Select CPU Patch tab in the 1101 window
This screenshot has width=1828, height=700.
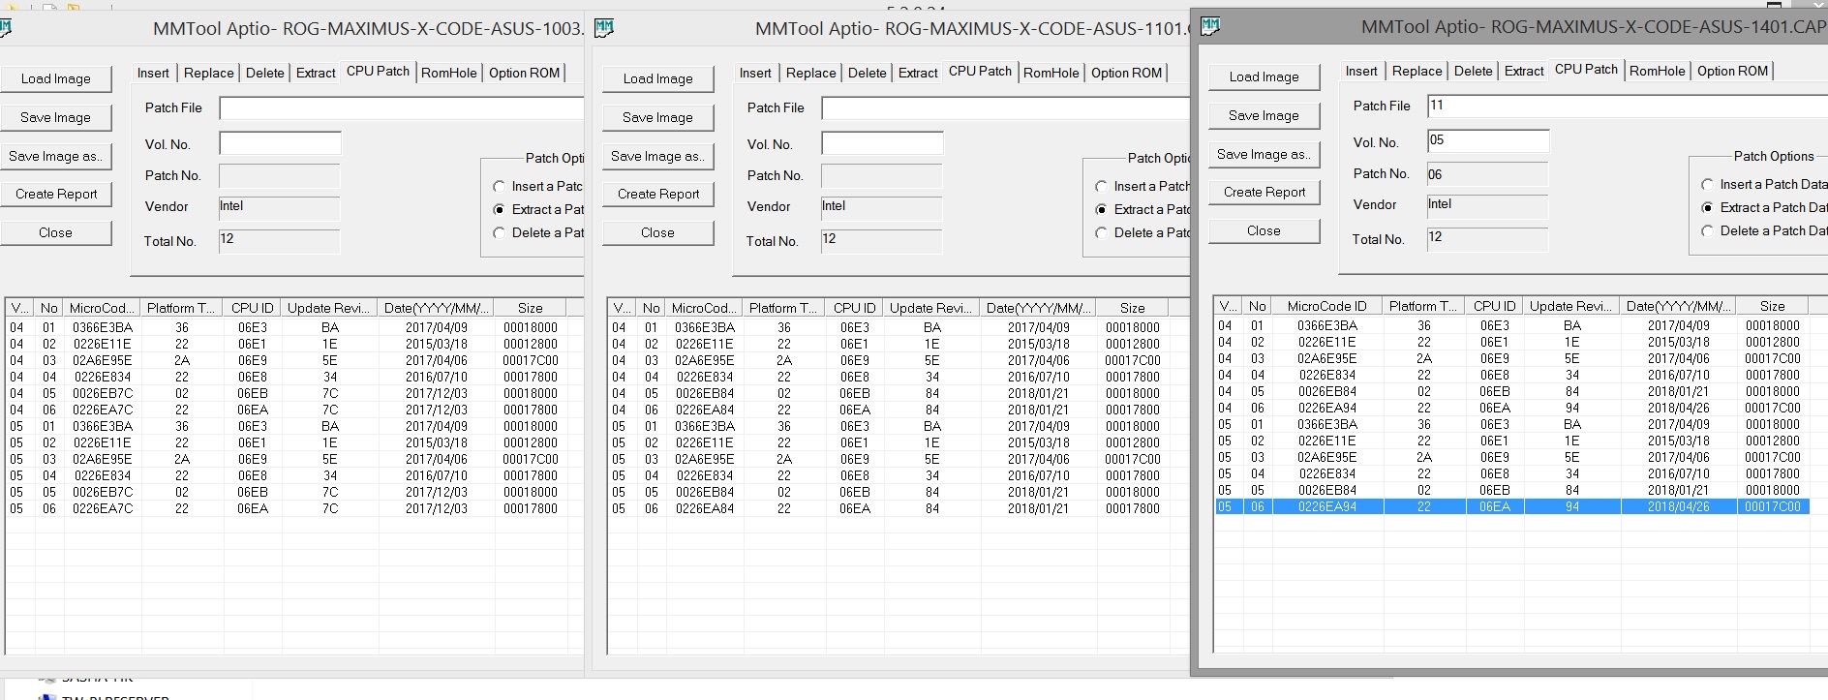(980, 72)
